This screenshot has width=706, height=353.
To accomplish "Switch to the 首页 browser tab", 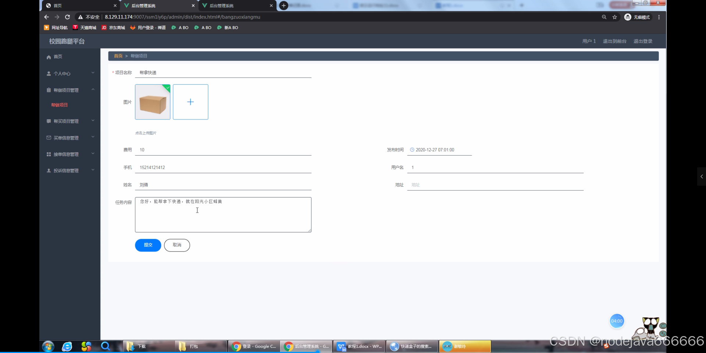I will pyautogui.click(x=81, y=6).
